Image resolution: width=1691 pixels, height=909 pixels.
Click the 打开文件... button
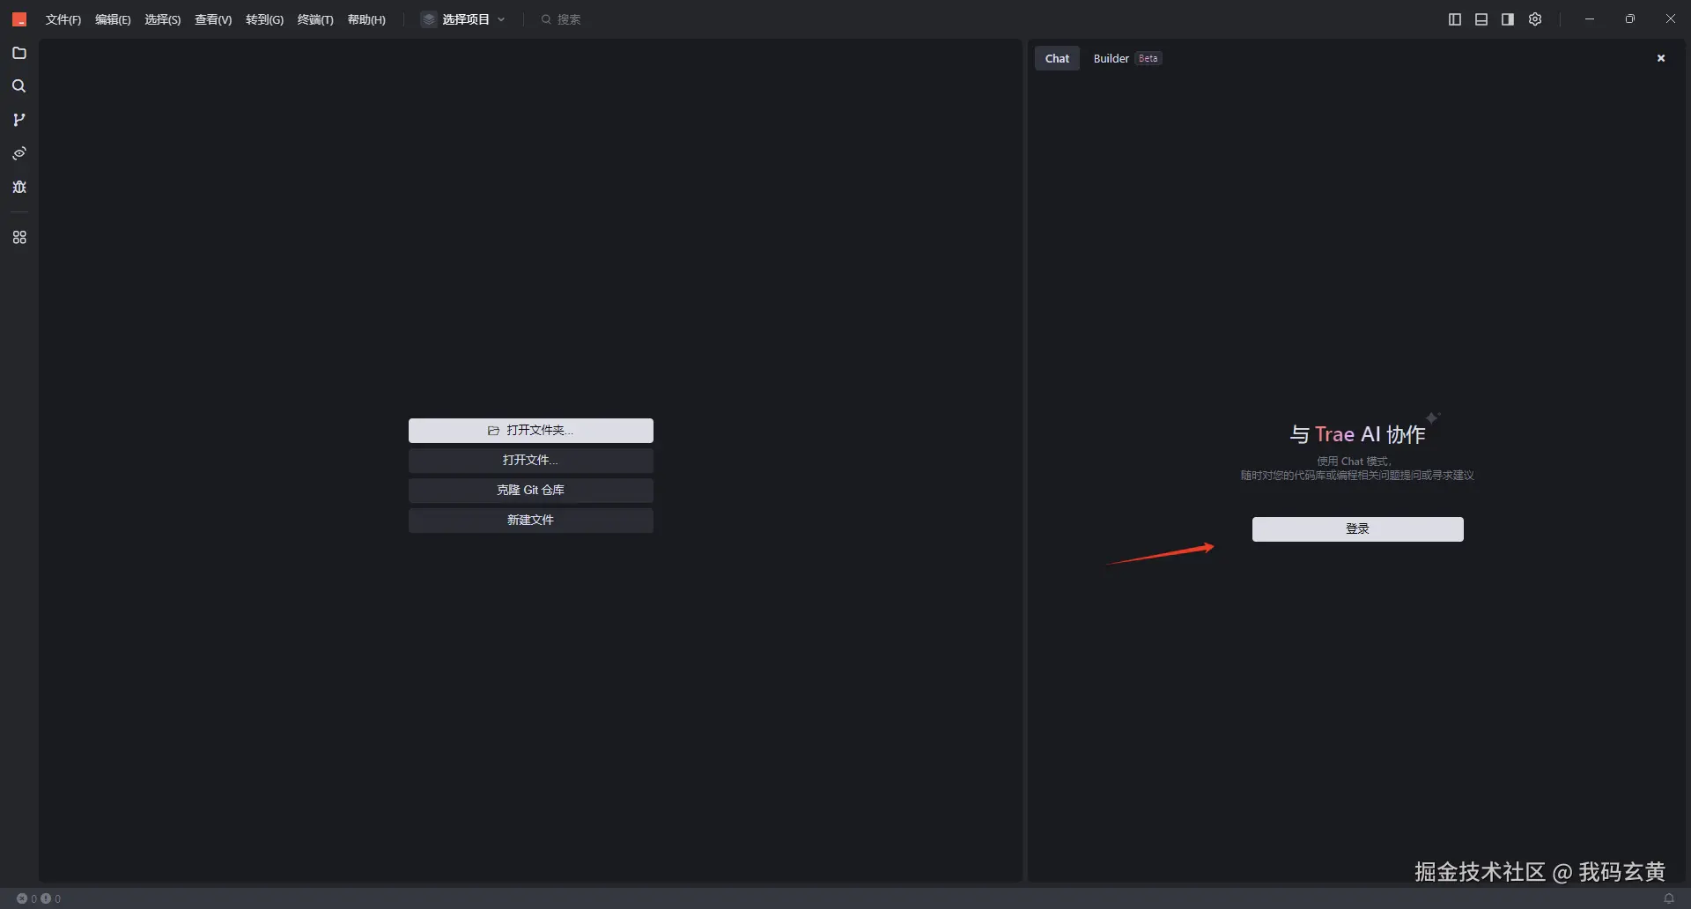tap(531, 461)
